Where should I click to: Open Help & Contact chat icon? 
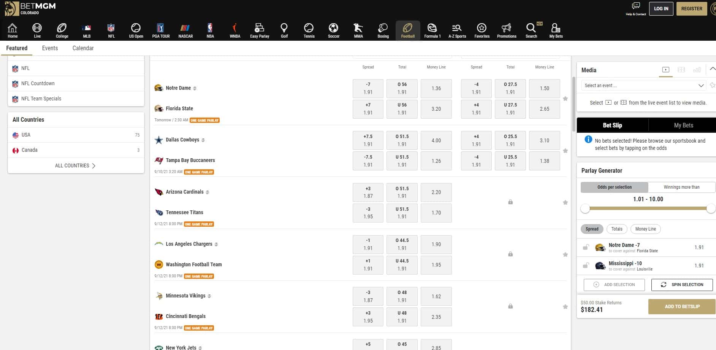636,8
